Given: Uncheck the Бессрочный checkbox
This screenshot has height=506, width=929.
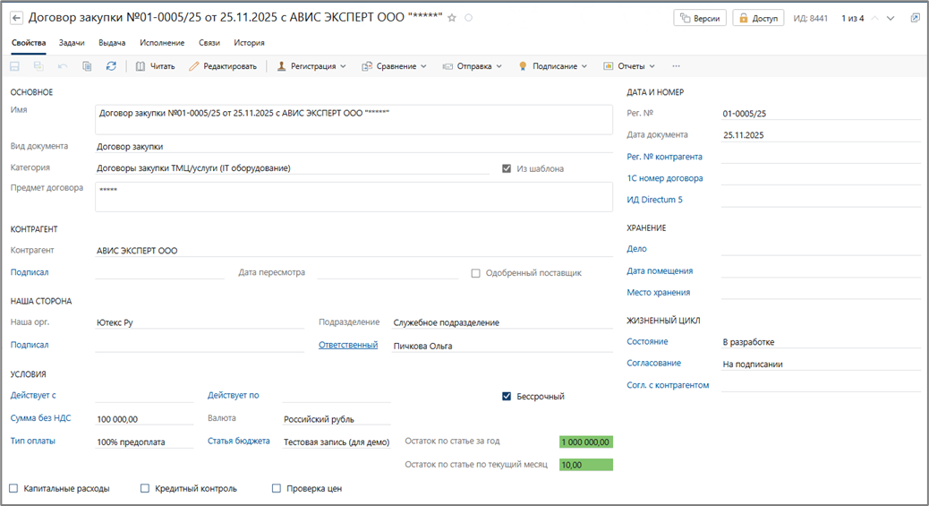Looking at the screenshot, I should tap(507, 397).
